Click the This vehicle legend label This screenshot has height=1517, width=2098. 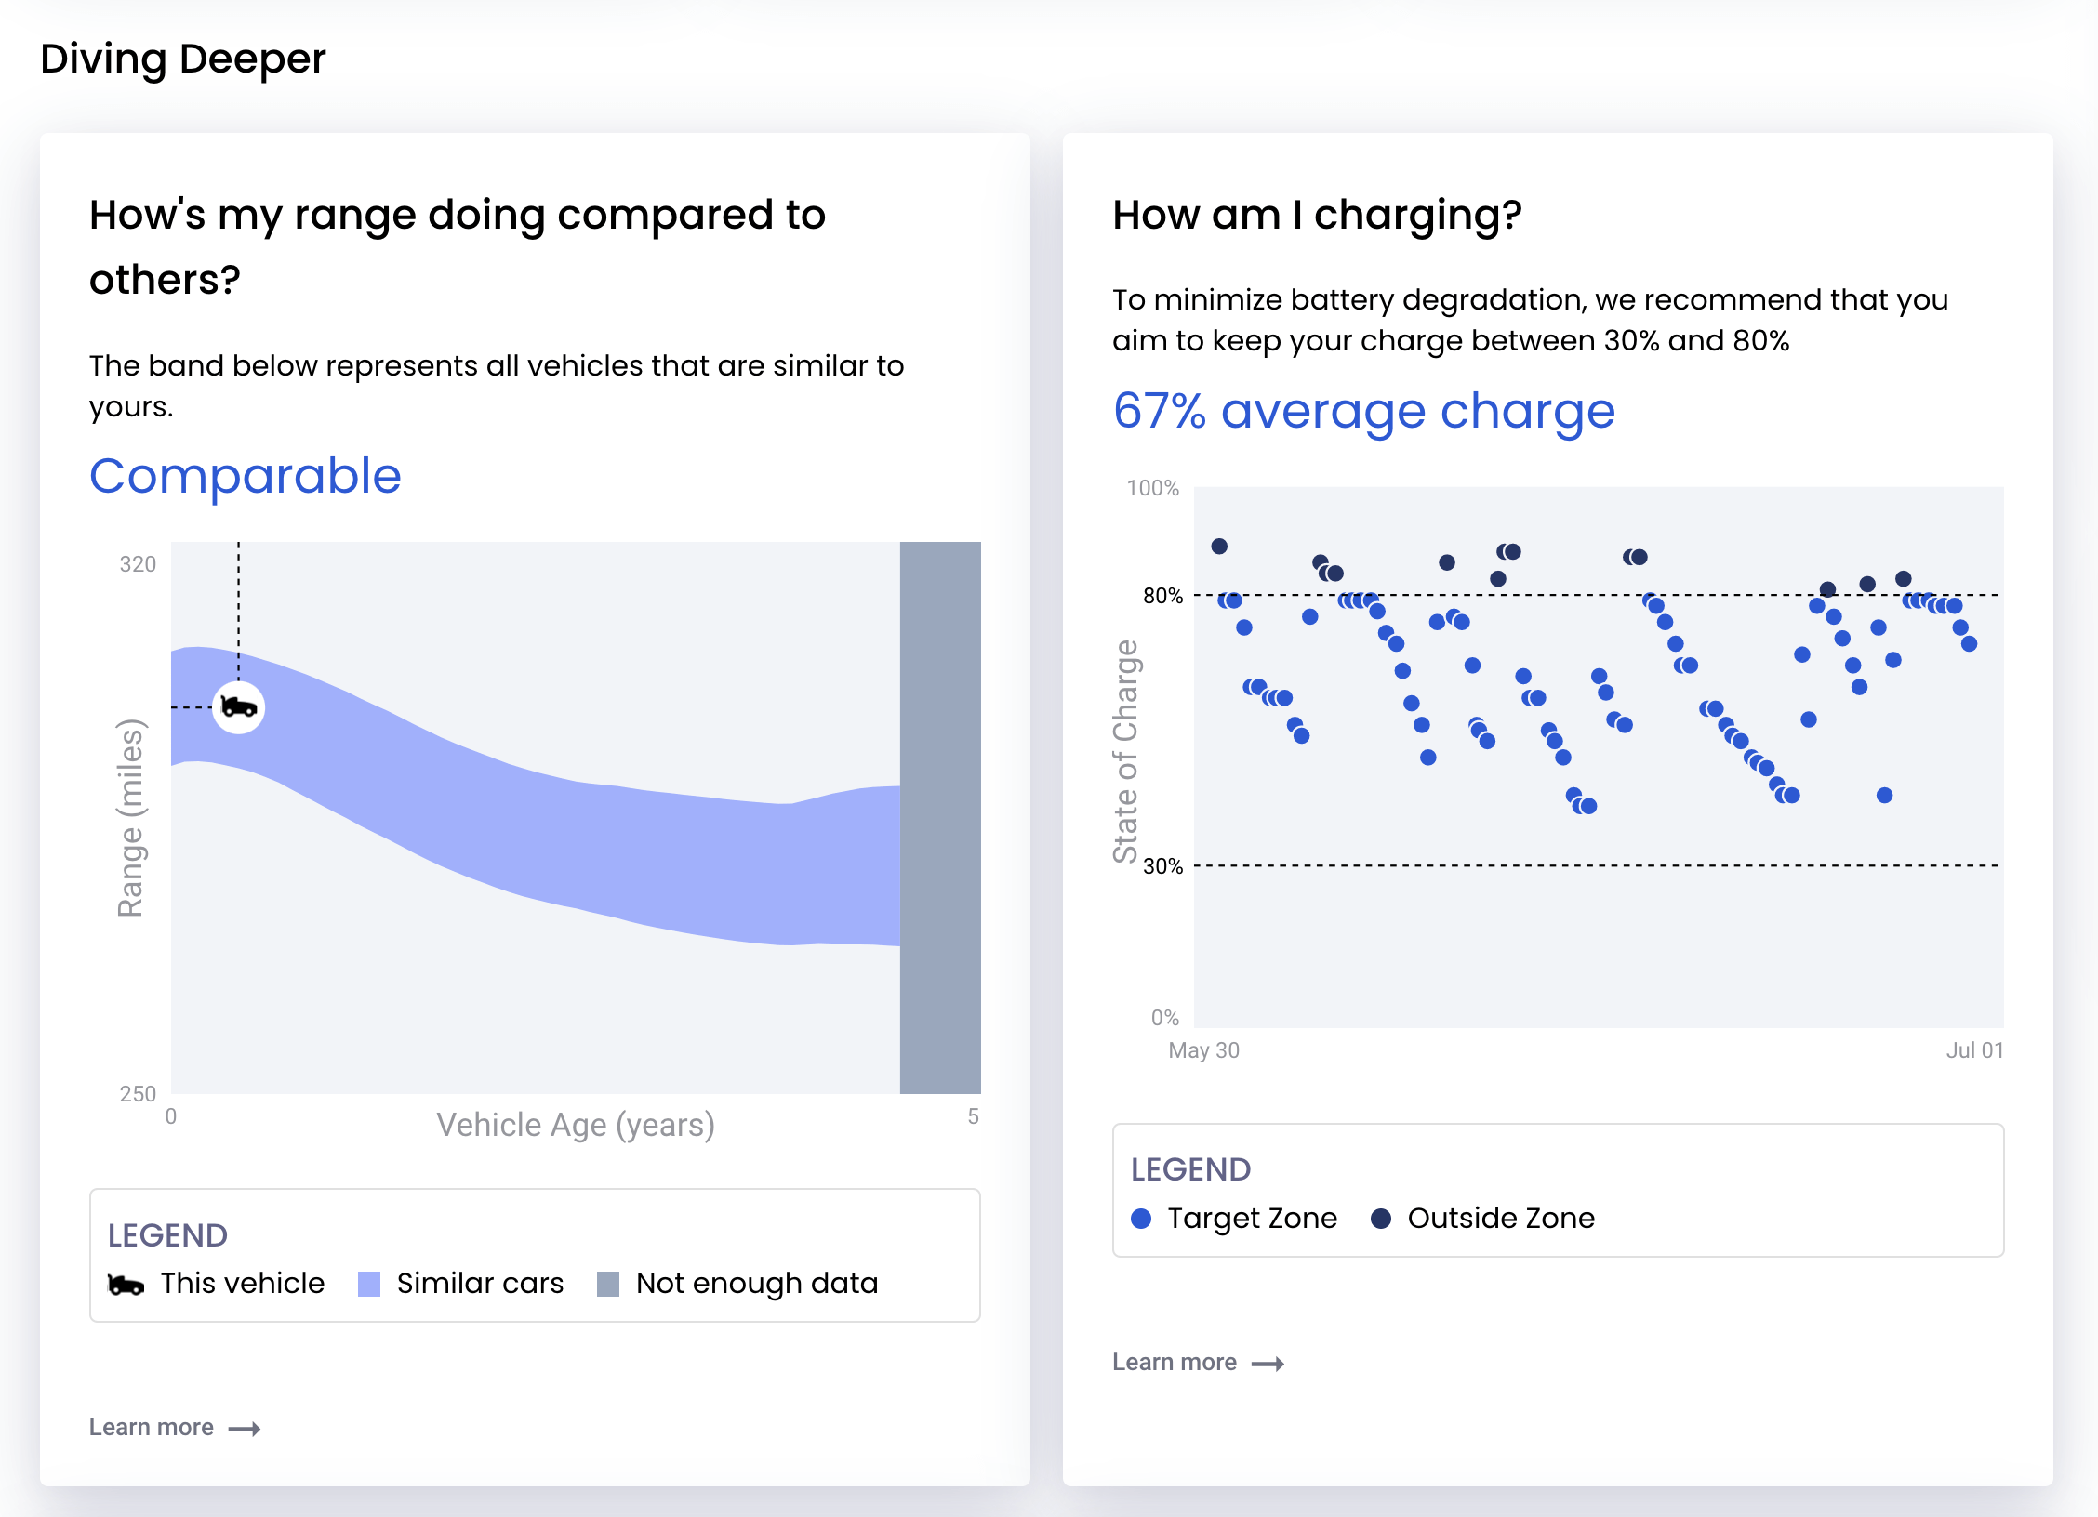(243, 1284)
